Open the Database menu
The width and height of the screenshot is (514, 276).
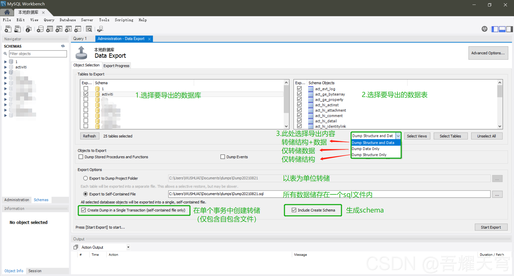[x=68, y=20]
